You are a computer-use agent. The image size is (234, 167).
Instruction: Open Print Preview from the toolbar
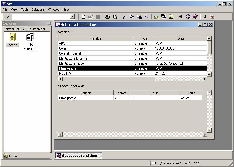click(x=115, y=17)
